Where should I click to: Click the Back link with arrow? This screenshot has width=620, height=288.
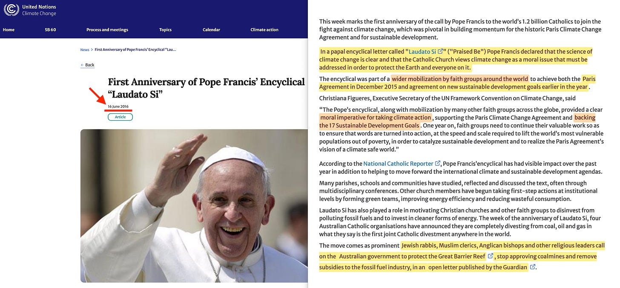pyautogui.click(x=87, y=65)
